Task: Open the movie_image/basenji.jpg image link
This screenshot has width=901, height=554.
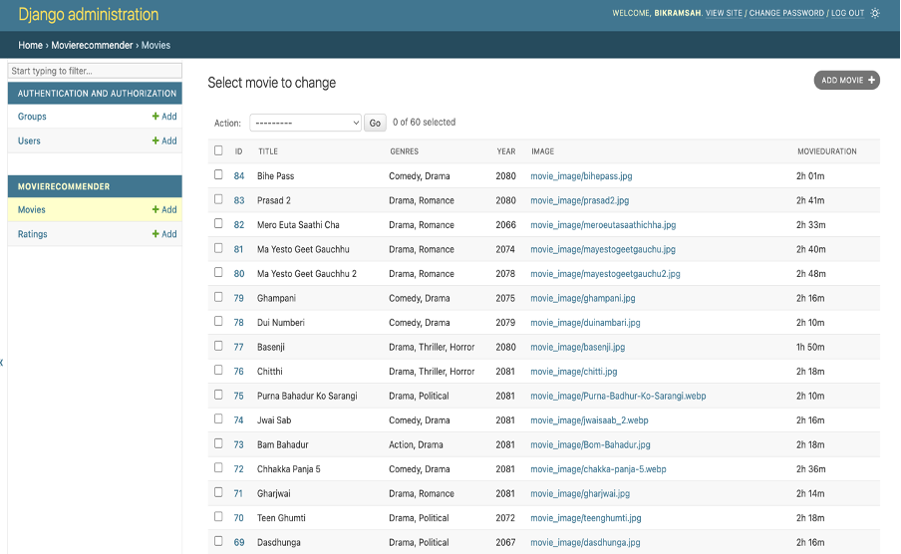Action: pyautogui.click(x=577, y=347)
